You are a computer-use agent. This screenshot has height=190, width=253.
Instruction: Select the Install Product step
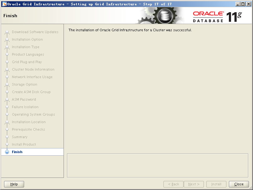[x=24, y=144]
